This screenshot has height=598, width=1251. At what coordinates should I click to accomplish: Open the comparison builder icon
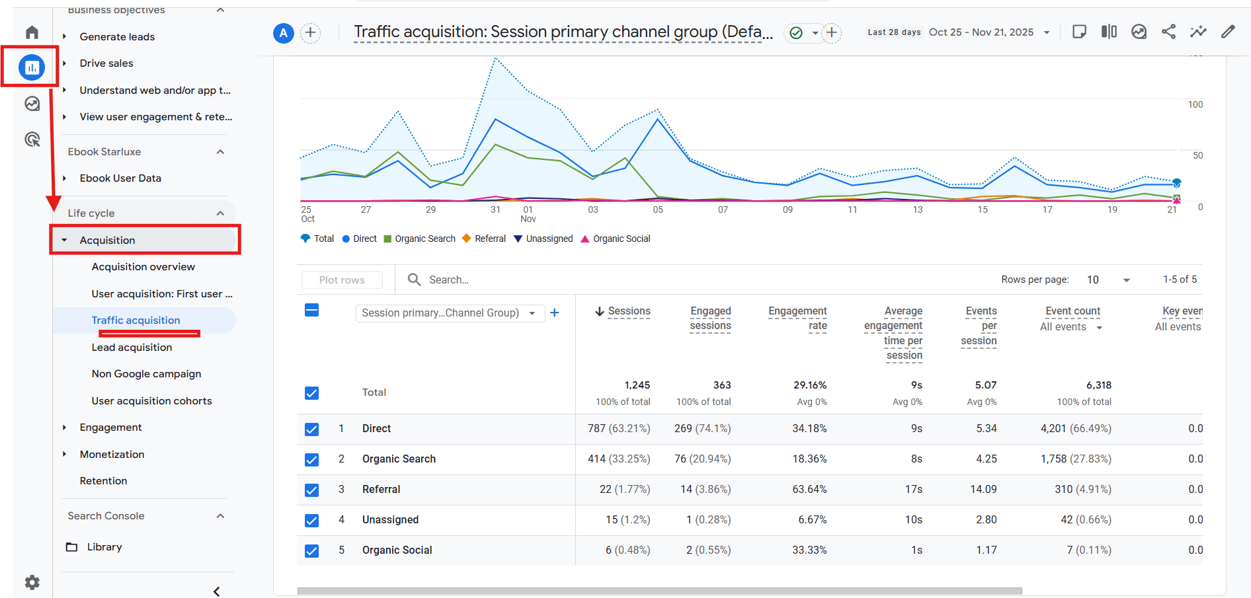[x=1109, y=31]
